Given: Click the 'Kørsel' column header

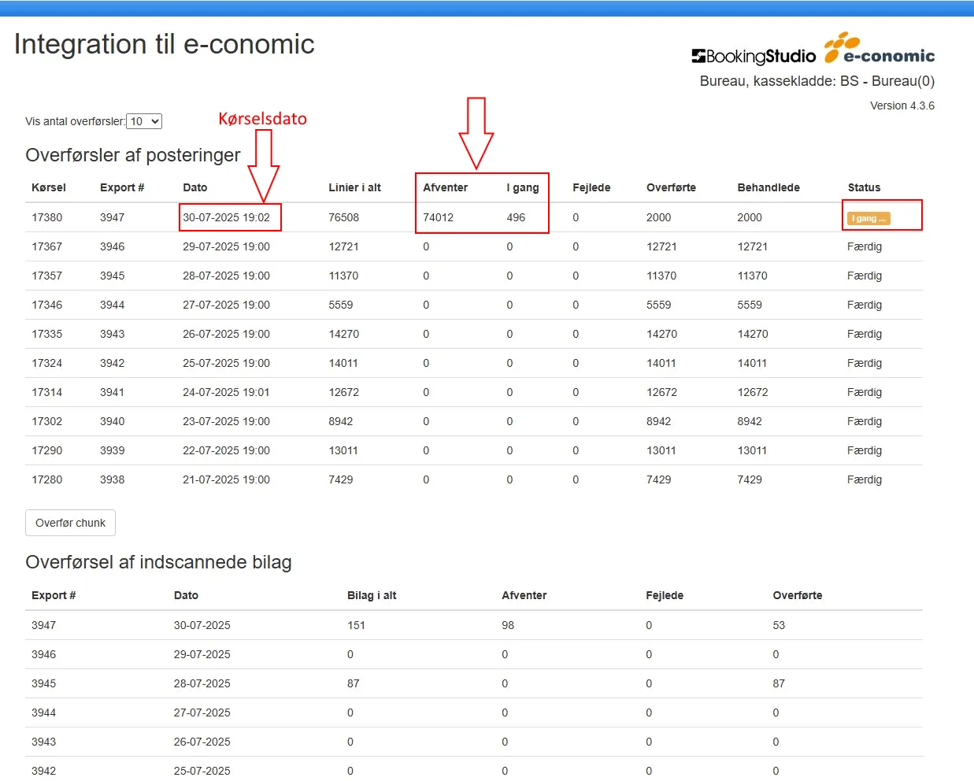Looking at the screenshot, I should click(49, 187).
